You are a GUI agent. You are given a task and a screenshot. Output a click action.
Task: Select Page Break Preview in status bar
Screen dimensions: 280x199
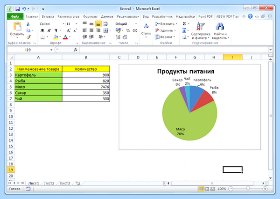point(212,189)
